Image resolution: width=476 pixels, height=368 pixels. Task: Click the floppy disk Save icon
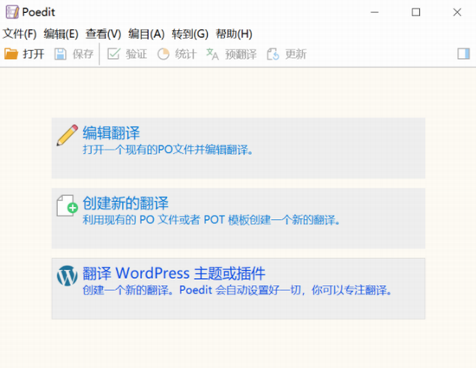pos(61,54)
